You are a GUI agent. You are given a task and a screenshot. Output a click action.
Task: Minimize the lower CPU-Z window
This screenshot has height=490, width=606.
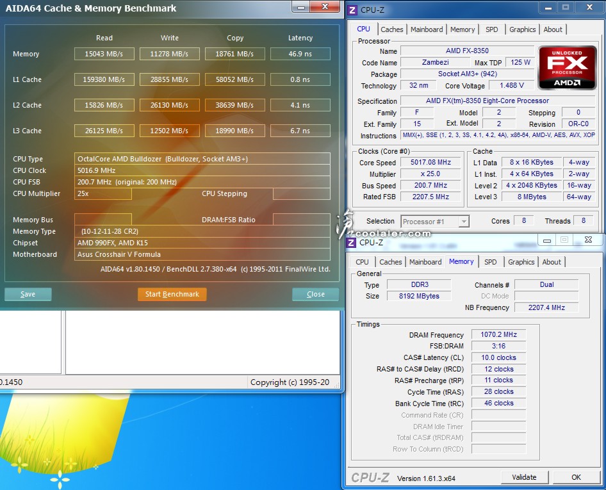[x=547, y=240]
